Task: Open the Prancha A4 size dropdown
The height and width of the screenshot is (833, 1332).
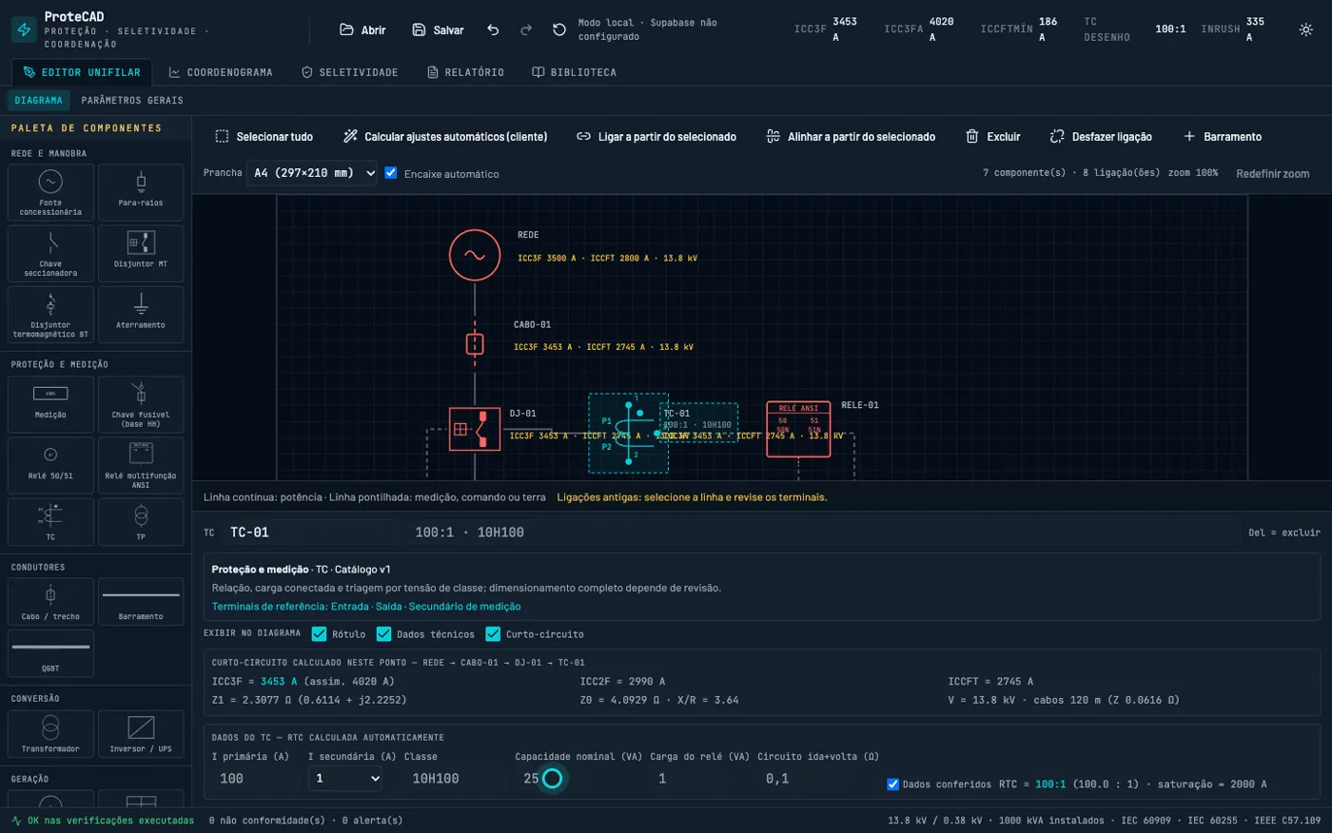Action: [x=313, y=173]
